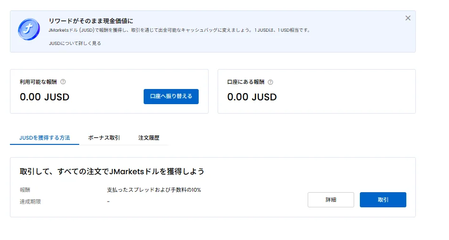Viewport: 449px width, 240px height.
Task: Click the available reward 0.00 JUSD amount
Action: point(45,97)
